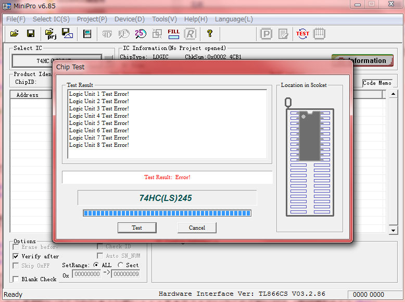
Task: Select 'Logic Unit 3 Test Error!' line
Action: click(99, 108)
